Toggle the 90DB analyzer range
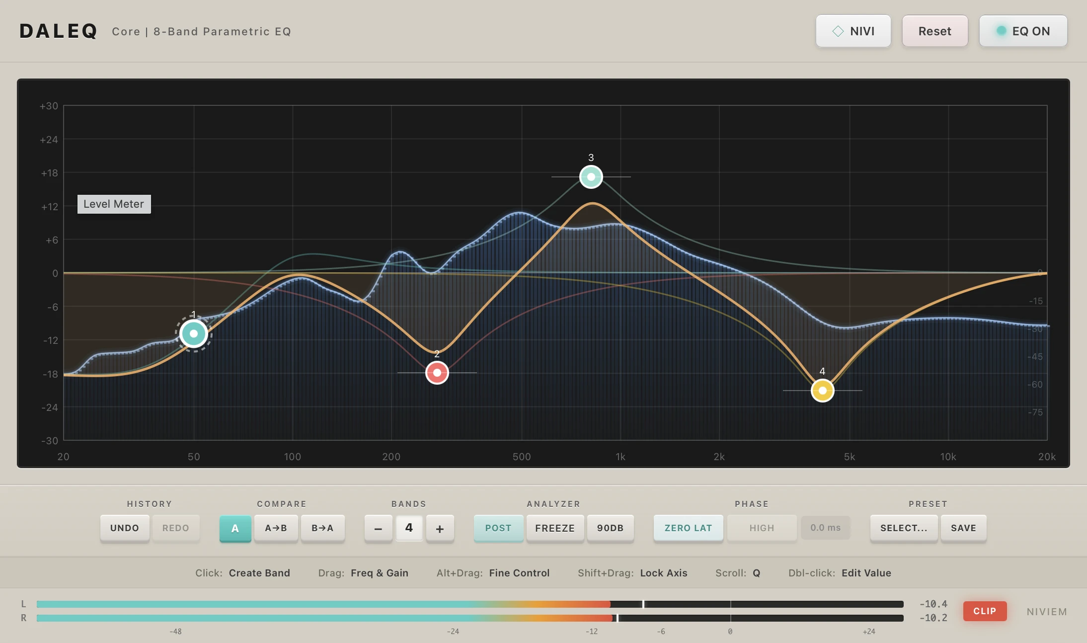Screen dimensions: 1087x643 pos(611,528)
